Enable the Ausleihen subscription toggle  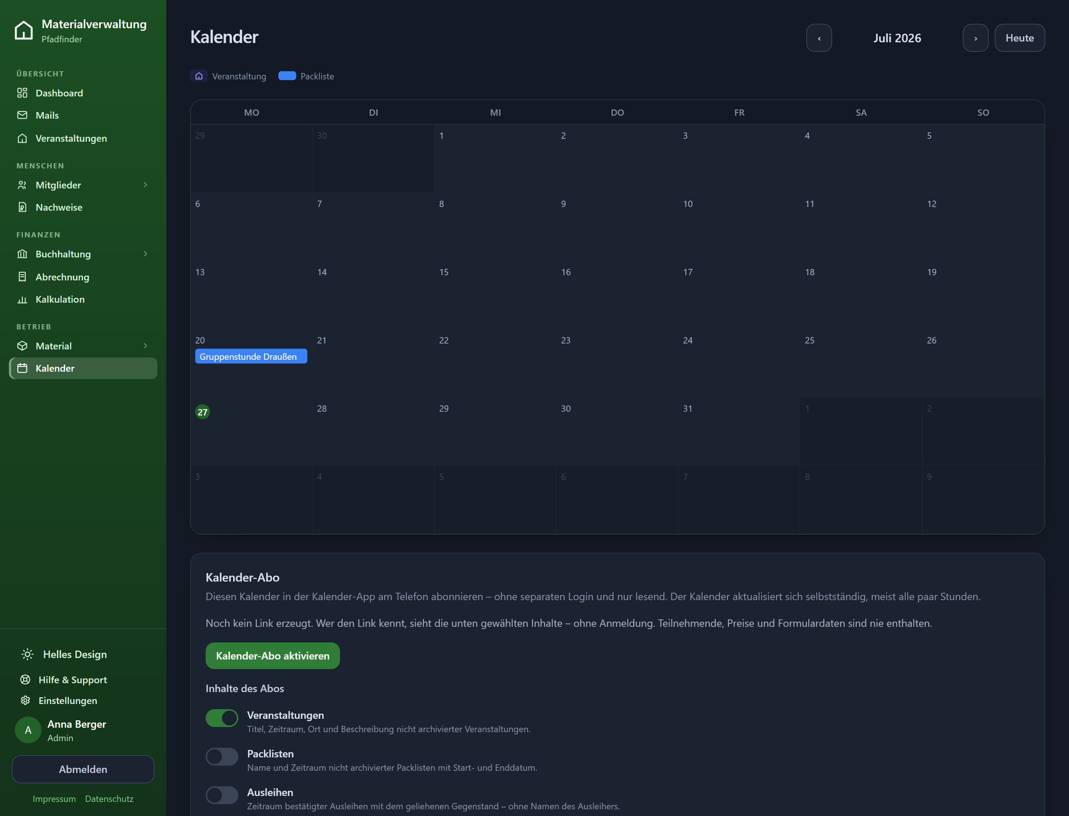(222, 795)
